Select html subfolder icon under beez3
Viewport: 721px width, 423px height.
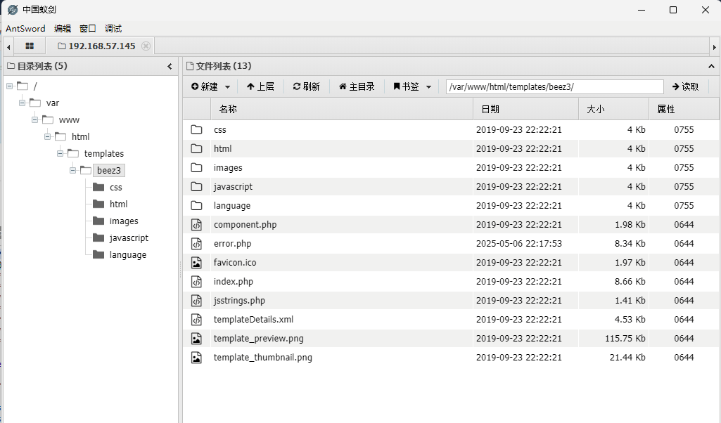coord(98,204)
